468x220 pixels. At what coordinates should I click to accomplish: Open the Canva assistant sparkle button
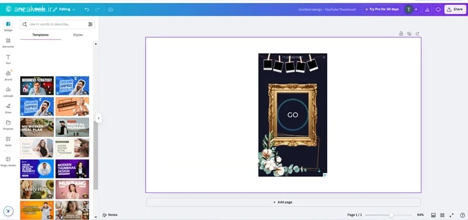tap(8, 211)
